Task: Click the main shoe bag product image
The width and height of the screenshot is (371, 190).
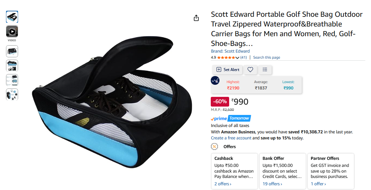Action: 112,102
